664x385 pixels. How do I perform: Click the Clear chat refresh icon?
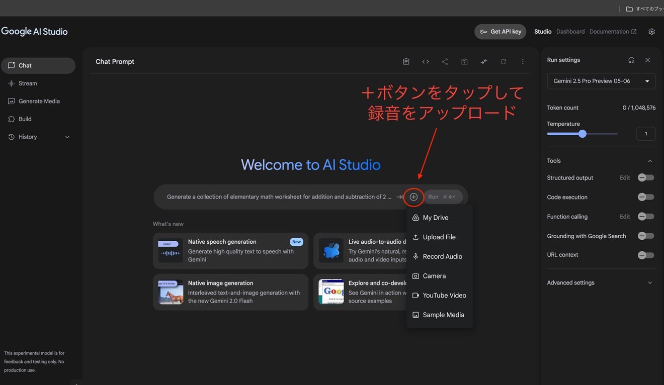[504, 61]
